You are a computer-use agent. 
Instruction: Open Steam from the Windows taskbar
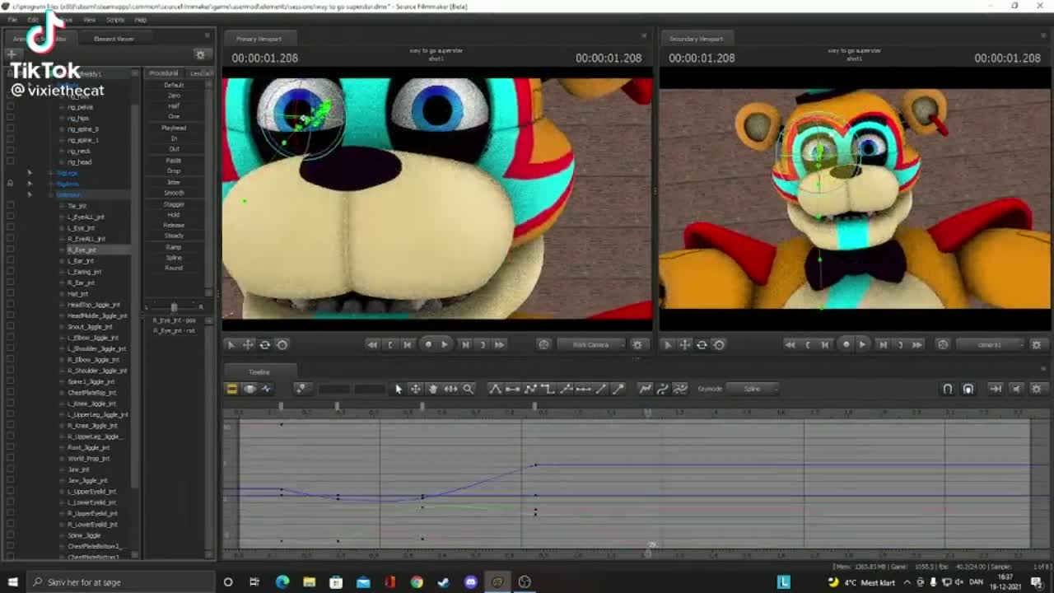point(443,582)
